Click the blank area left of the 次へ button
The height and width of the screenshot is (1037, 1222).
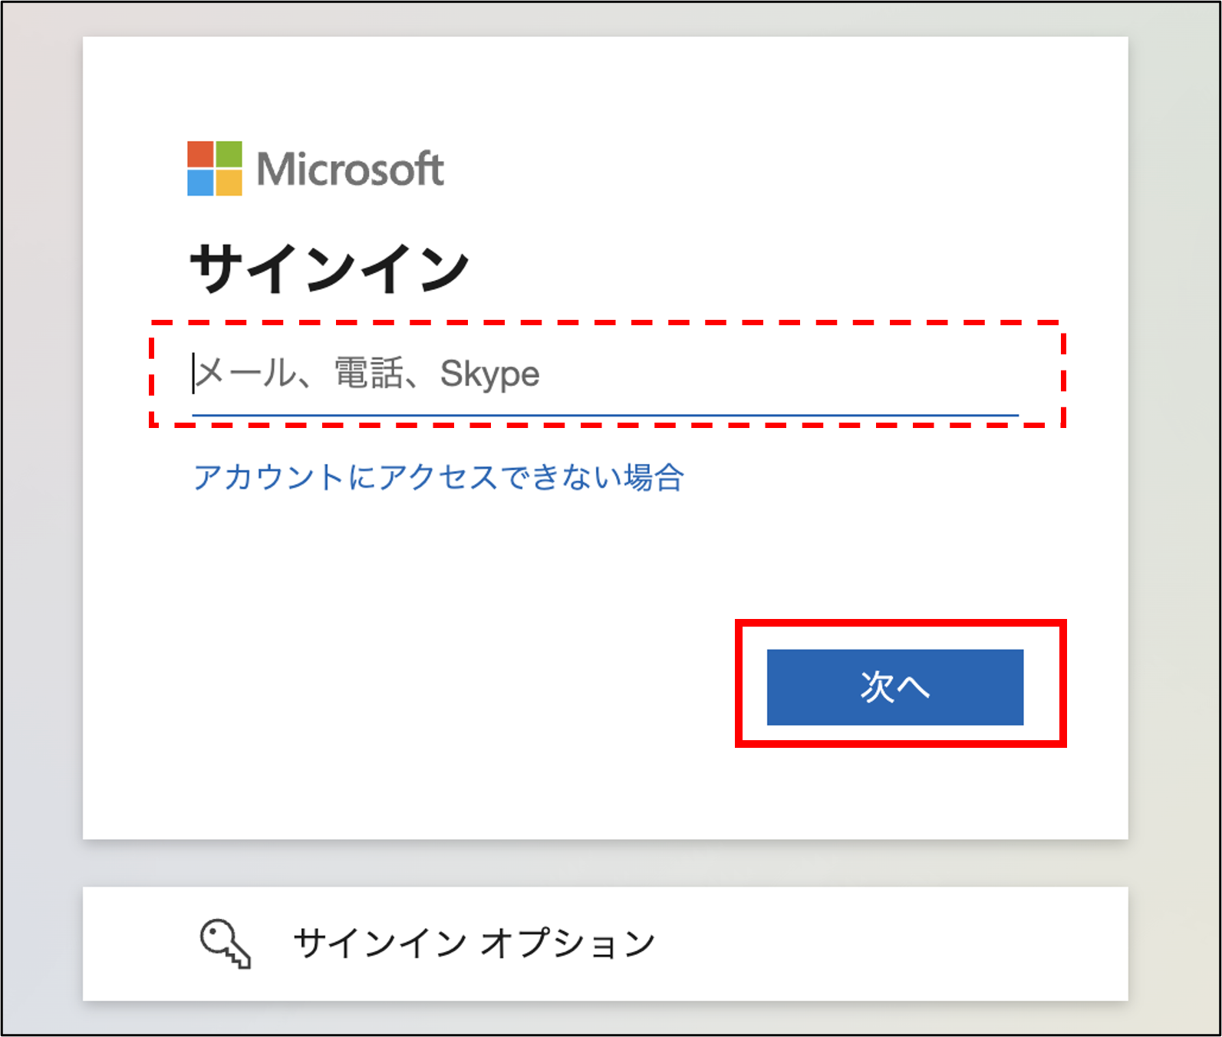click(x=460, y=687)
